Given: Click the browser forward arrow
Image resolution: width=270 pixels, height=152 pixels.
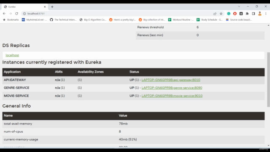Looking at the screenshot, I should pyautogui.click(x=10, y=14).
